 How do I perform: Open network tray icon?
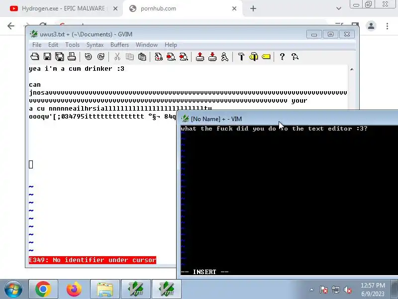[336, 290]
